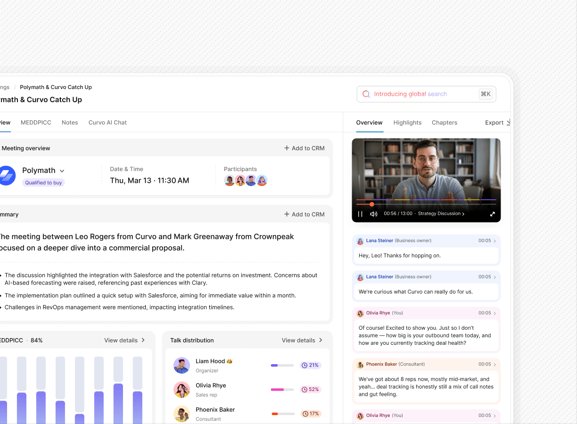The height and width of the screenshot is (424, 577).
Task: Click the last participant avatar
Action: [262, 180]
